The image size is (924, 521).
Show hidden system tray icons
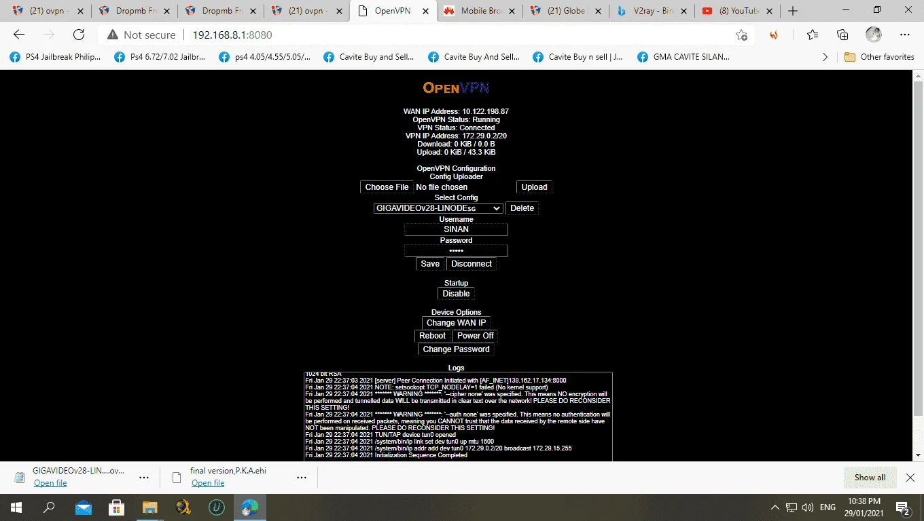coord(775,507)
